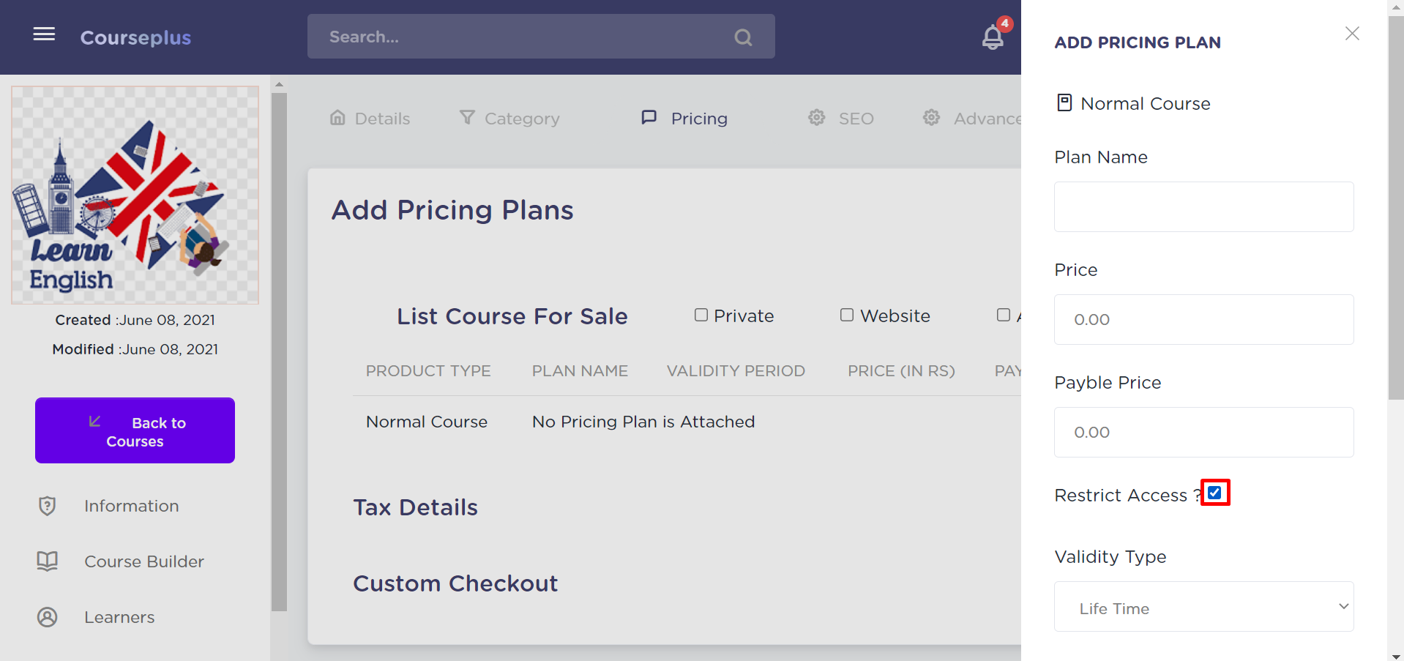This screenshot has width=1404, height=661.
Task: Switch to the Details tab
Action: (370, 119)
